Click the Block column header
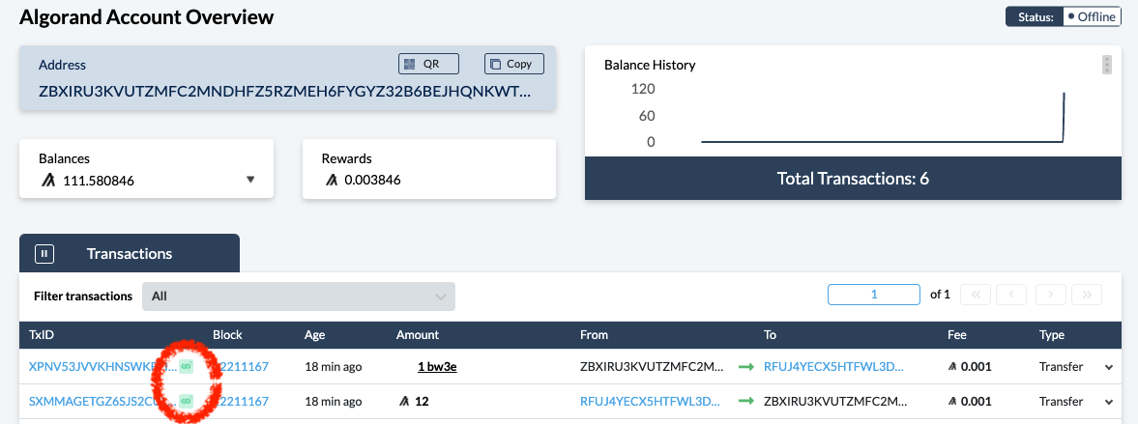The image size is (1138, 424). pyautogui.click(x=227, y=335)
